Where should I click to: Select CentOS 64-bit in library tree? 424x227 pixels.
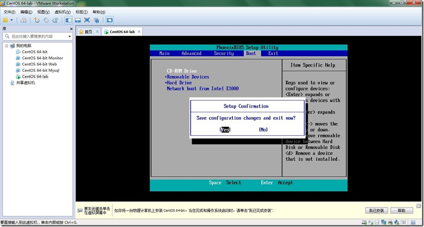click(35, 52)
